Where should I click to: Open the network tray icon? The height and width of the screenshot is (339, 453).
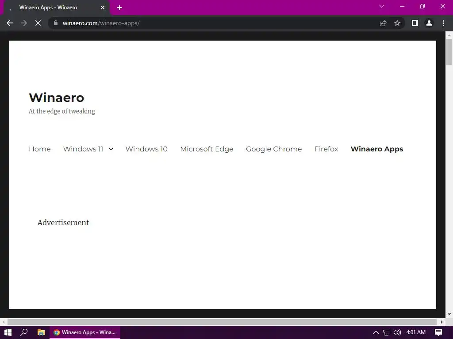tap(387, 332)
